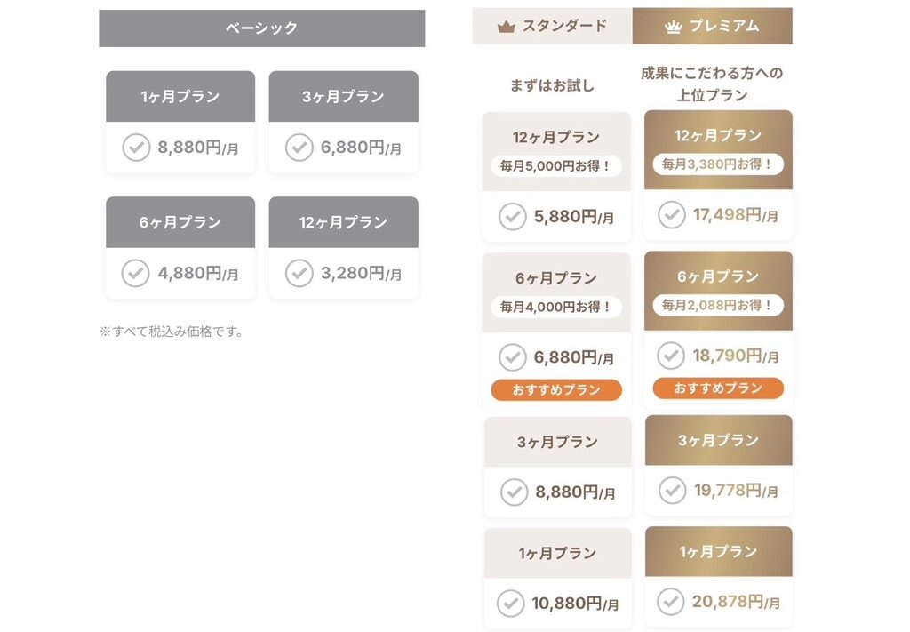Click the Standard おすすめプラン orange badge

click(x=556, y=390)
